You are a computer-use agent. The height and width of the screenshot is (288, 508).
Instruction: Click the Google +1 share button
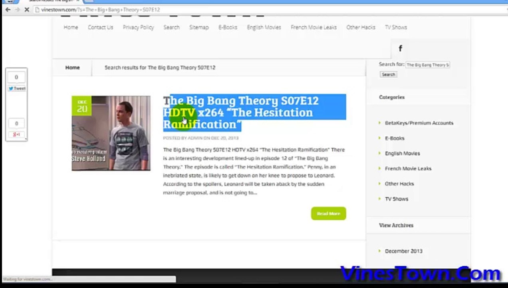click(x=16, y=134)
